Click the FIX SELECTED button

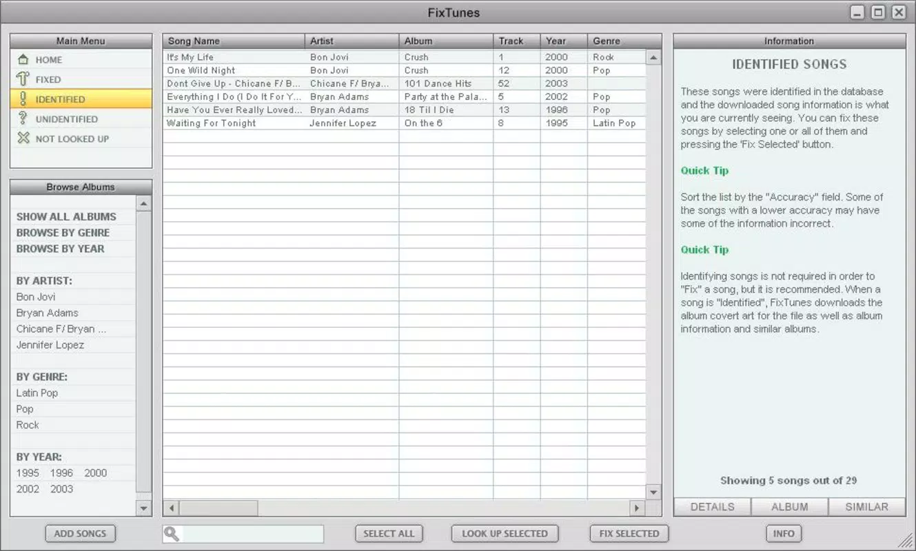point(629,534)
